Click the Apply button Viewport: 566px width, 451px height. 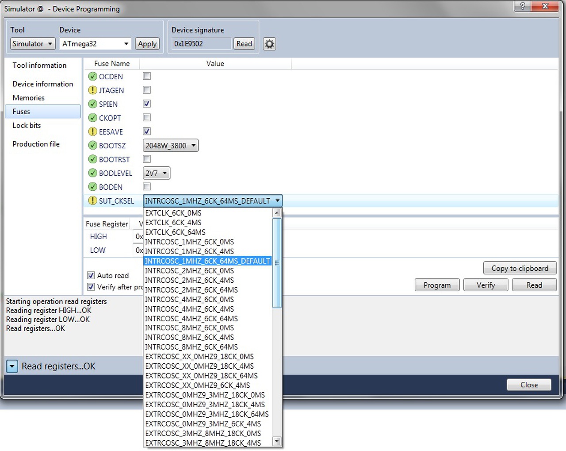147,44
